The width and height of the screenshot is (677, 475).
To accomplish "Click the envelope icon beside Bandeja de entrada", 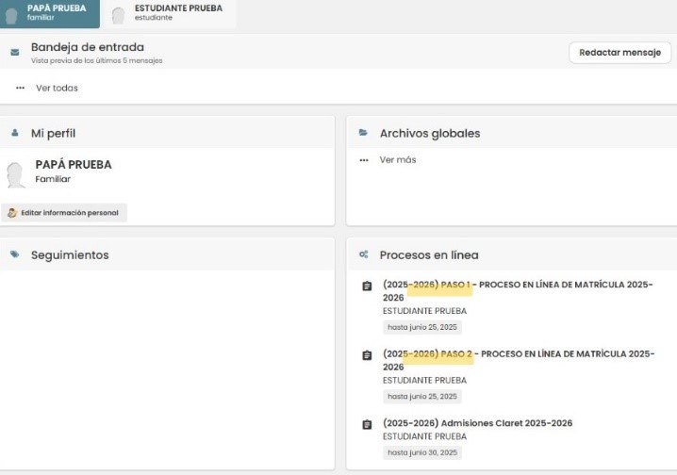I will (x=15, y=52).
